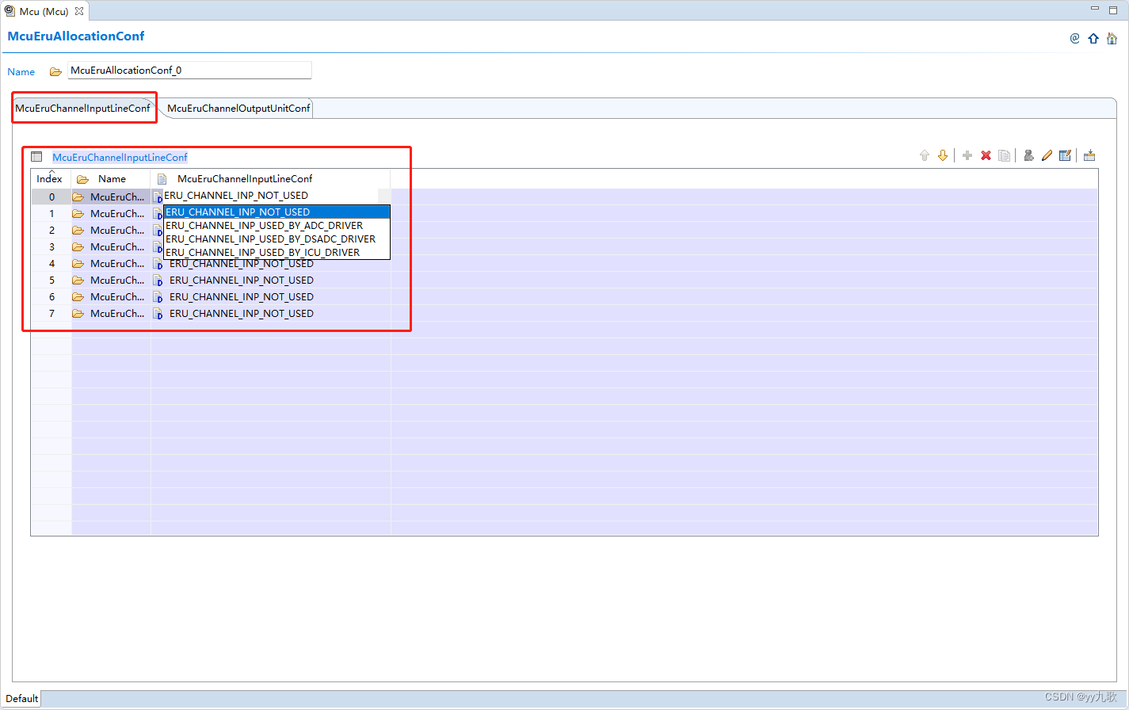Click ERU_CHANNEL_INP_NOT_USED value in row 5
The width and height of the screenshot is (1129, 710).
pyautogui.click(x=242, y=280)
